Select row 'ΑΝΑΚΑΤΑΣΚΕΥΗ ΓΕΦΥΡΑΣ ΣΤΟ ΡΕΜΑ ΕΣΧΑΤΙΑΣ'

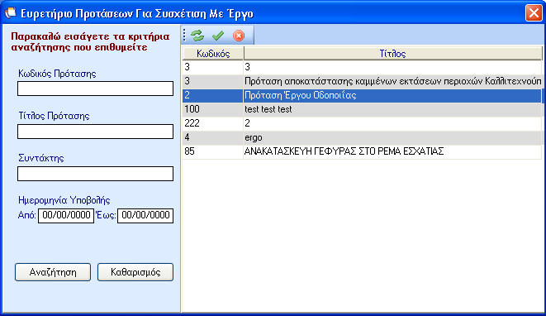(x=362, y=151)
